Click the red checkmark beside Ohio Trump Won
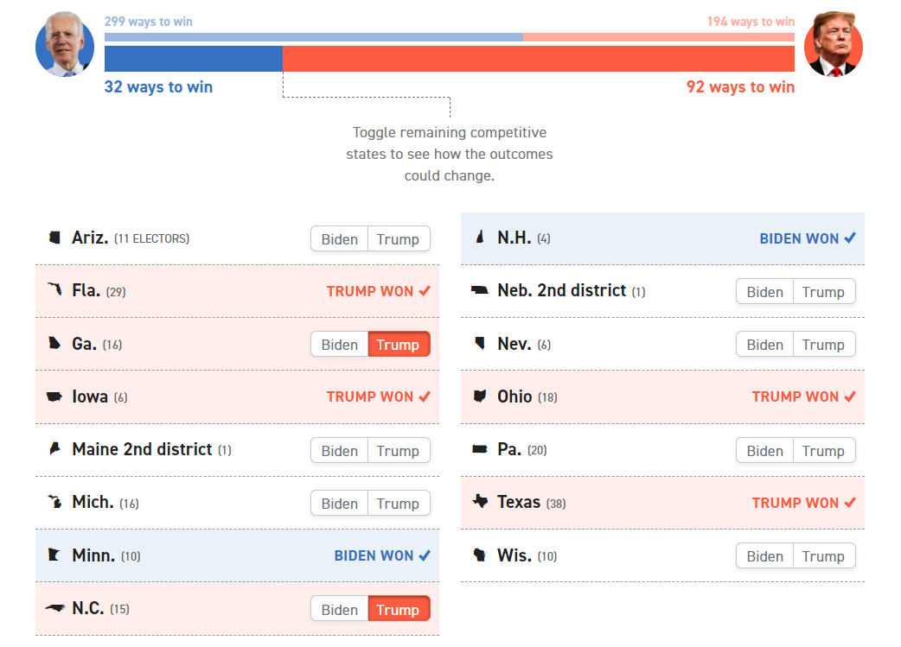This screenshot has width=901, height=647. tap(851, 396)
